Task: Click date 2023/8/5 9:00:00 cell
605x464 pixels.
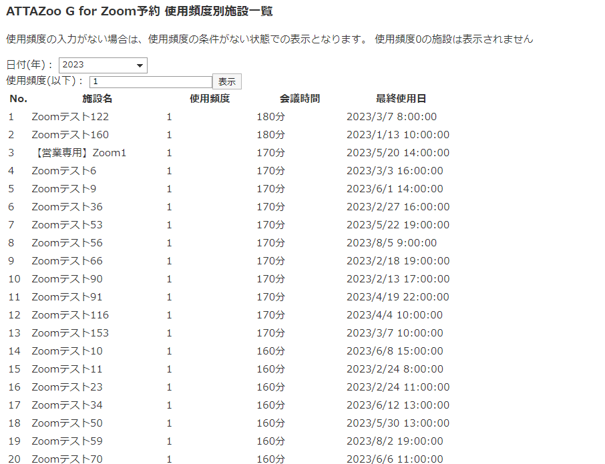Action: point(391,243)
